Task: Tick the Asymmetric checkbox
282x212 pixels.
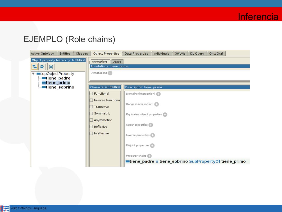Action: (x=91, y=120)
